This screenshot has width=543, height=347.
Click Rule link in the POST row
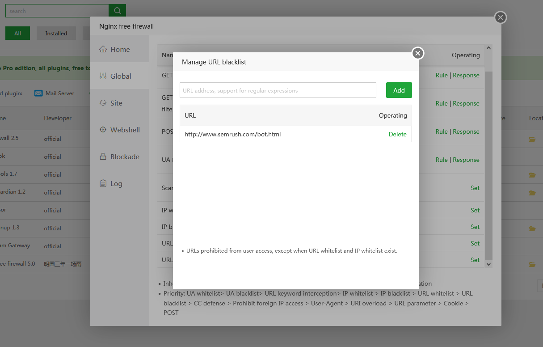tap(442, 131)
